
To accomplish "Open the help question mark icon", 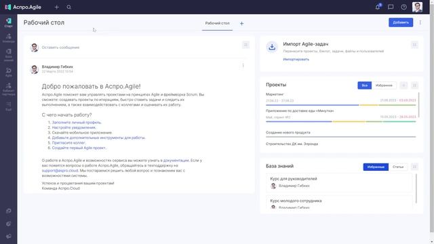I will point(404,7).
